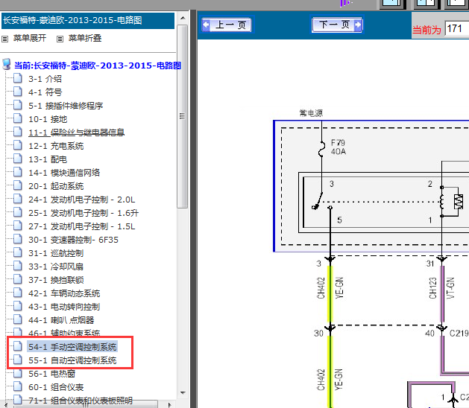Open 5-1 接插件维修程序
This screenshot has height=408, width=469.
tap(66, 106)
